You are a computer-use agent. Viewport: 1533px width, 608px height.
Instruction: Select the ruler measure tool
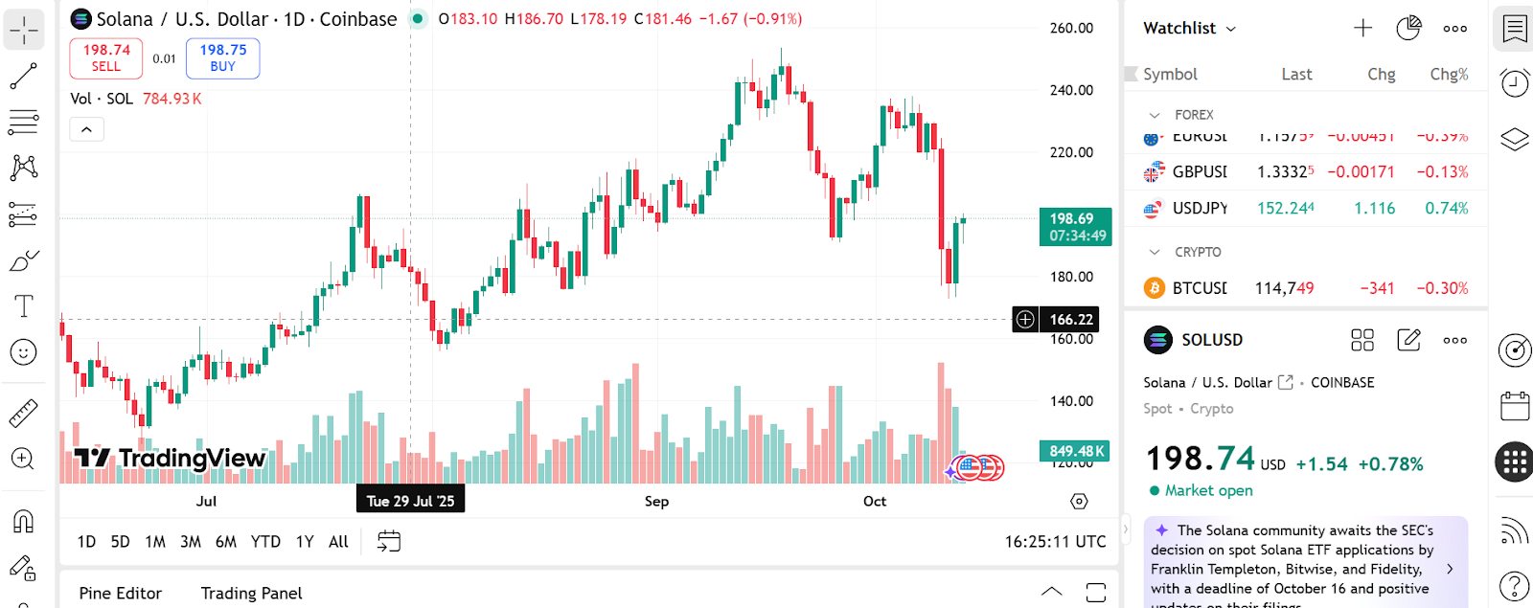click(23, 414)
